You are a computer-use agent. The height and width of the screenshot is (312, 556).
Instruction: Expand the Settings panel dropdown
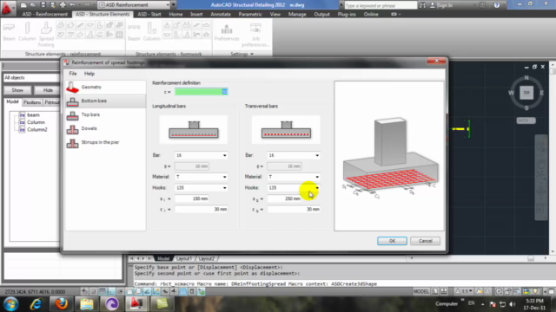242,54
